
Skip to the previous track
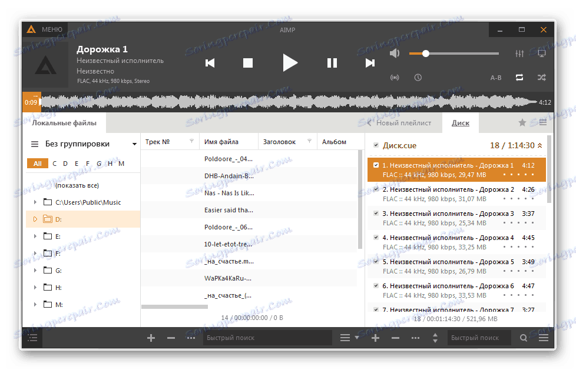[x=210, y=63]
